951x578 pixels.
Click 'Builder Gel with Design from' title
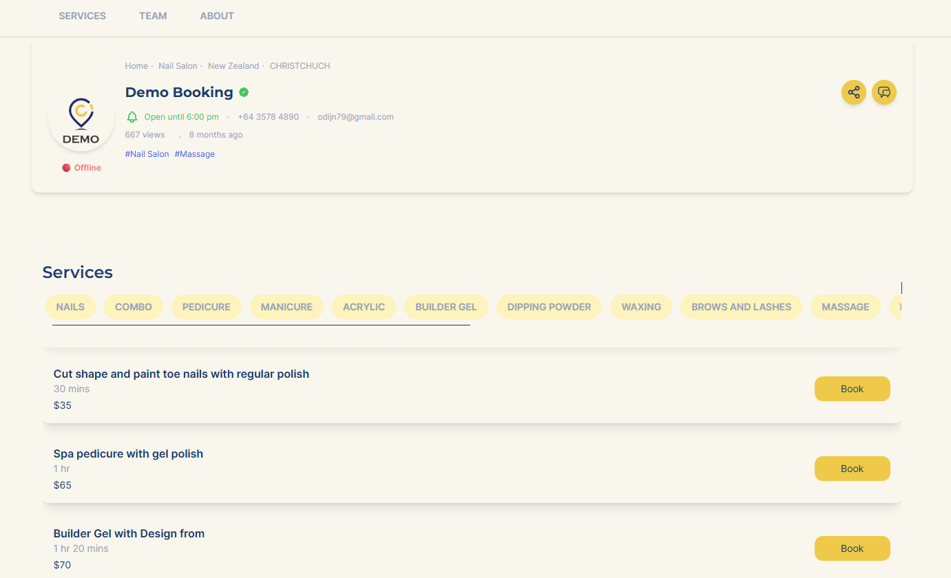pos(129,534)
